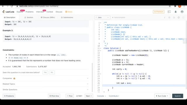
Task: Click 'int carry = 0;' code line
Action: pyautogui.click(x=120, y=69)
